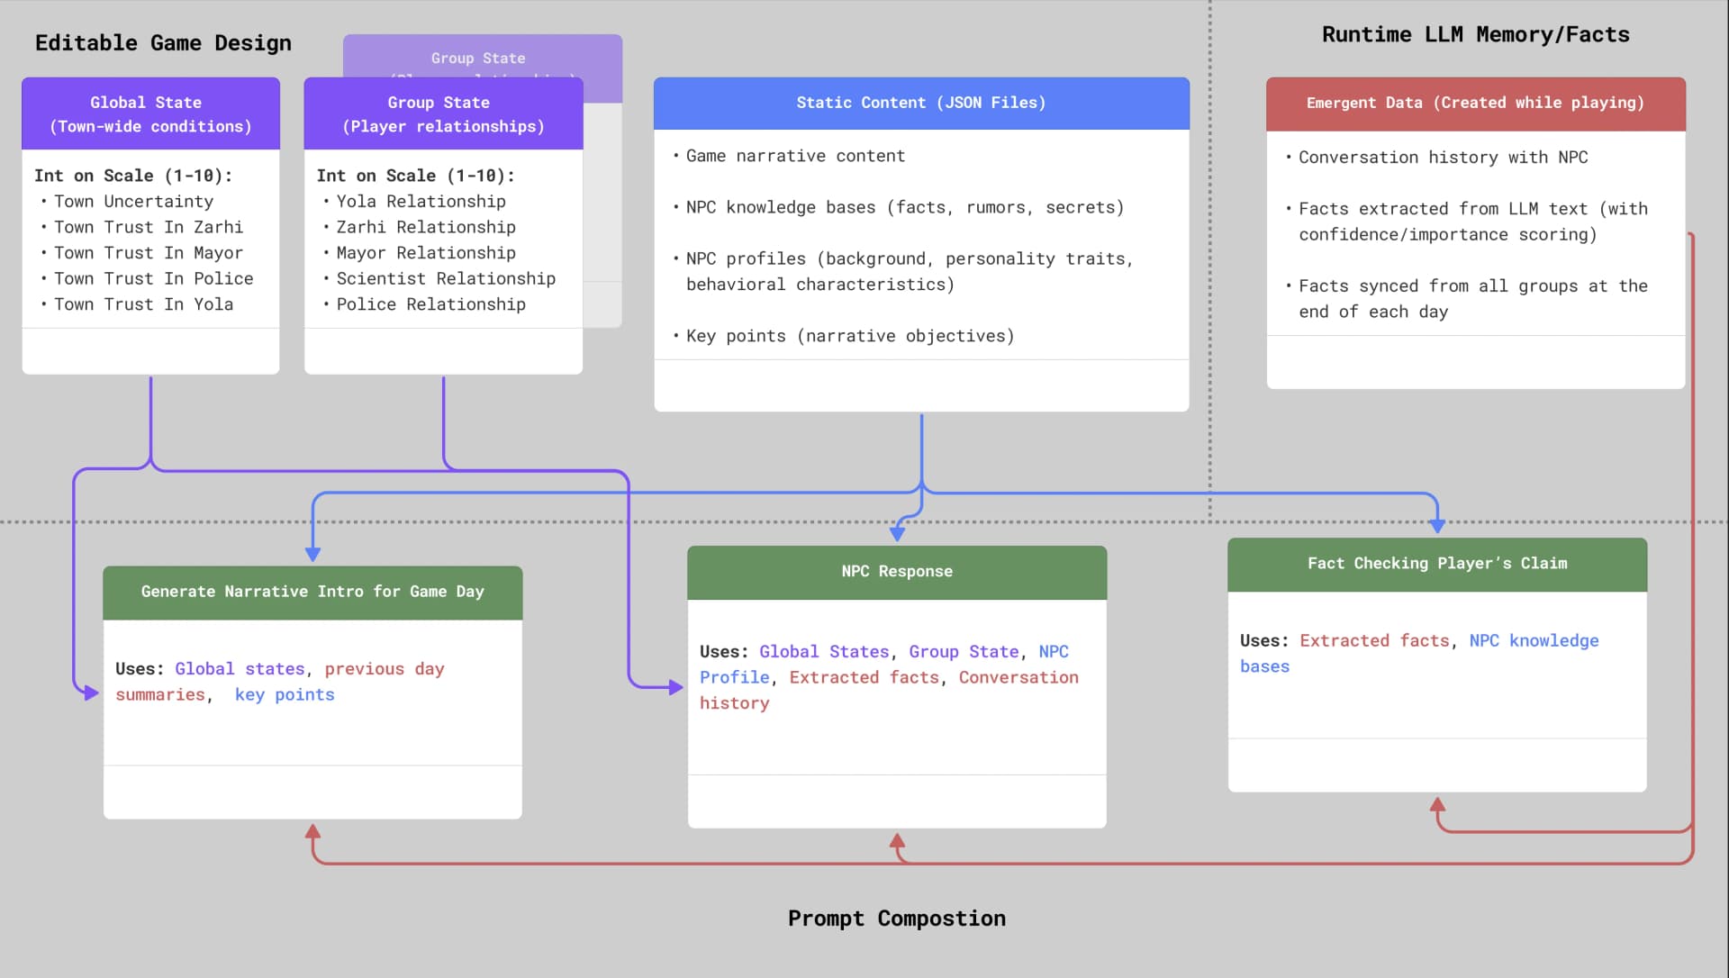Click the Editable Game Design title
Image resolution: width=1729 pixels, height=978 pixels.
163,42
